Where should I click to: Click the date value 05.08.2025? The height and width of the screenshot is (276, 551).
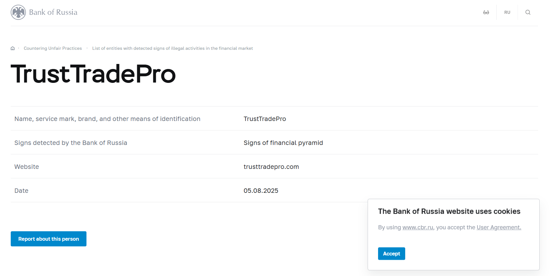click(261, 191)
